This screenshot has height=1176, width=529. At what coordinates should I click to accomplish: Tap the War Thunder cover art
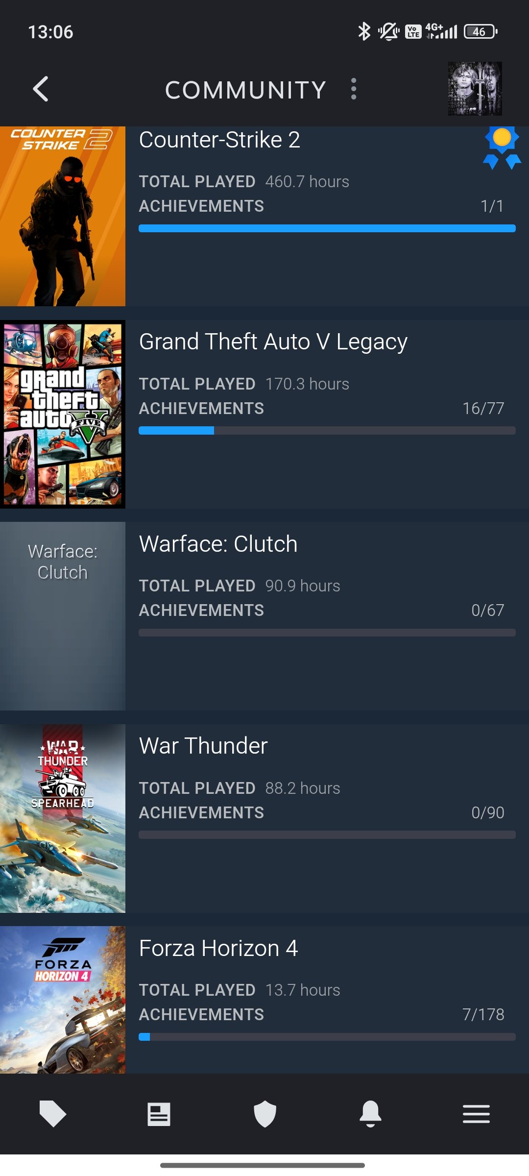[63, 818]
